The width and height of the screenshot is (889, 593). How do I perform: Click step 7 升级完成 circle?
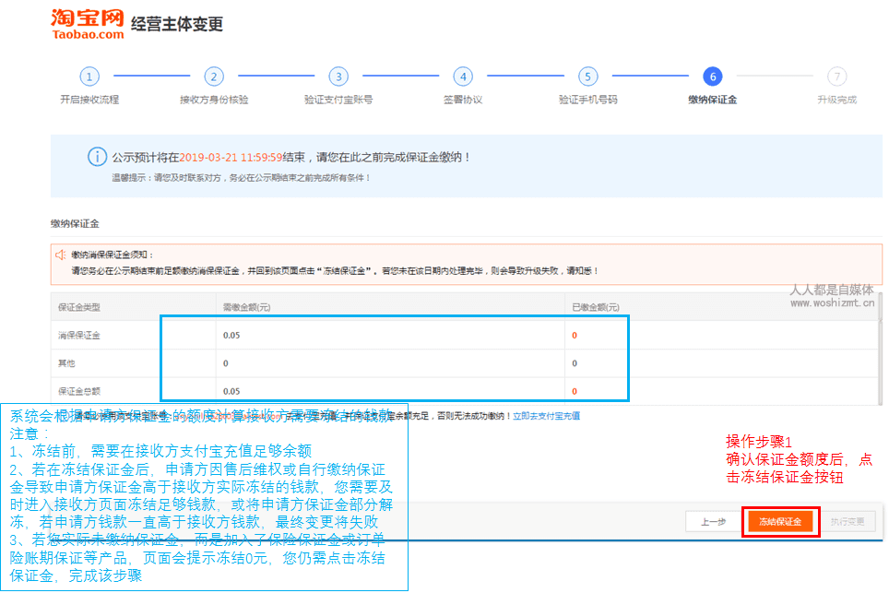click(836, 77)
